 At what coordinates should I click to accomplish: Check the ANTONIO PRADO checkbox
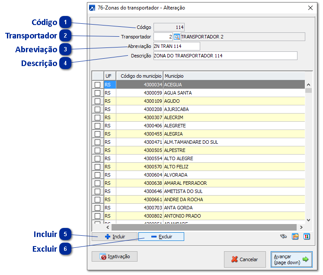(97, 216)
